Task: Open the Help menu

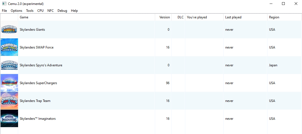Action: click(74, 11)
